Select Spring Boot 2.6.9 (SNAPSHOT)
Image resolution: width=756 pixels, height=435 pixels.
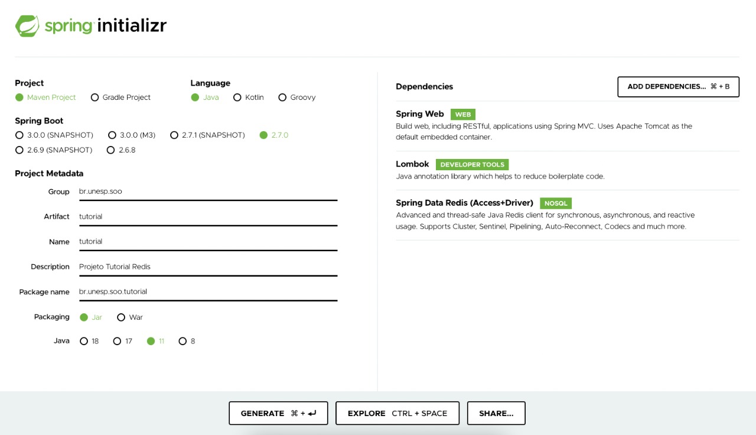click(54, 150)
